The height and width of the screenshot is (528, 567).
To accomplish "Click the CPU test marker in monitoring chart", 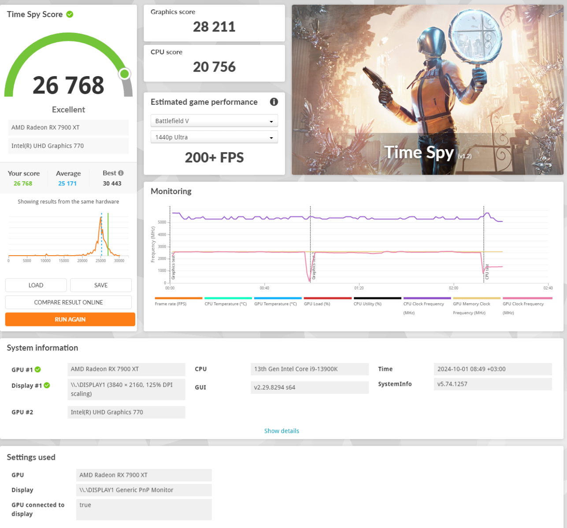I will 487,272.
